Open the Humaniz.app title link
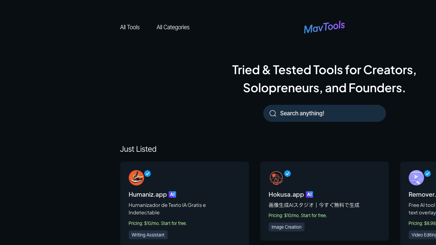436x245 pixels. pos(148,194)
